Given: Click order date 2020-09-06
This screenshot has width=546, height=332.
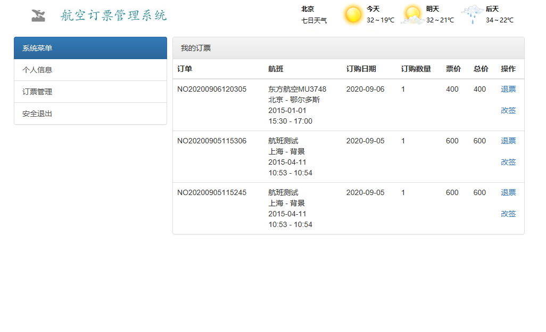Looking at the screenshot, I should [365, 90].
